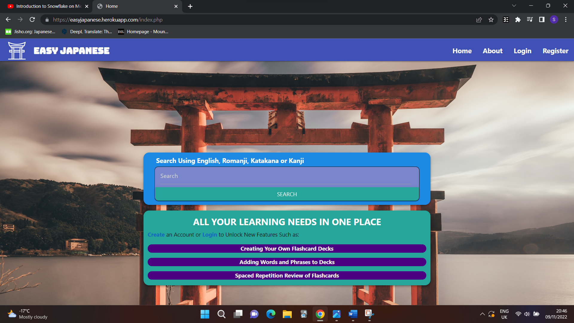
Task: Open the Jisho.org bookmark
Action: pos(30,32)
